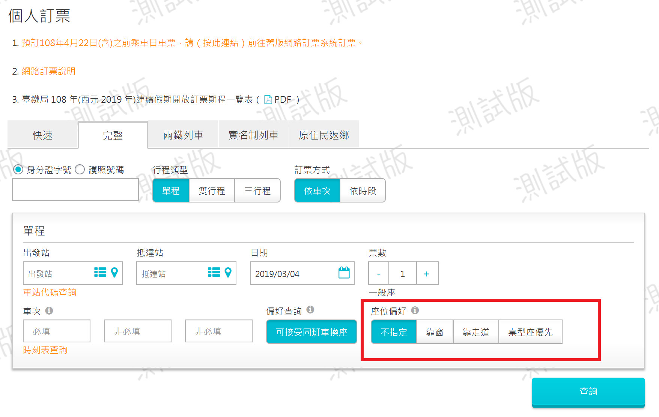Focus the required 必填 train number field

click(57, 331)
